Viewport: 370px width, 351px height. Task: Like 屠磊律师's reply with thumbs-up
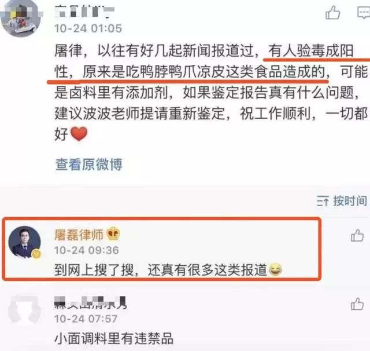point(357,235)
